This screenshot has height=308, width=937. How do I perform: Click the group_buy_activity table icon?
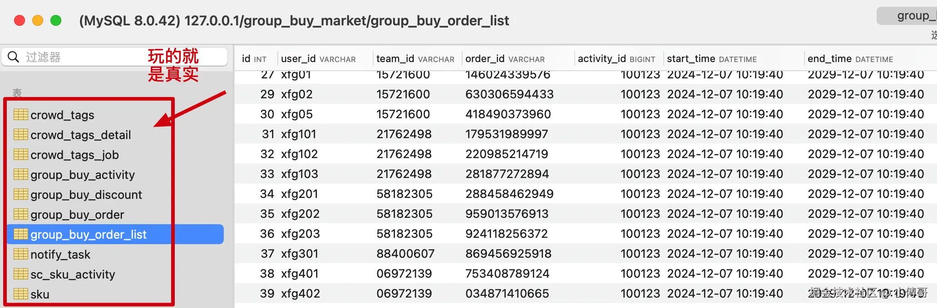click(20, 174)
